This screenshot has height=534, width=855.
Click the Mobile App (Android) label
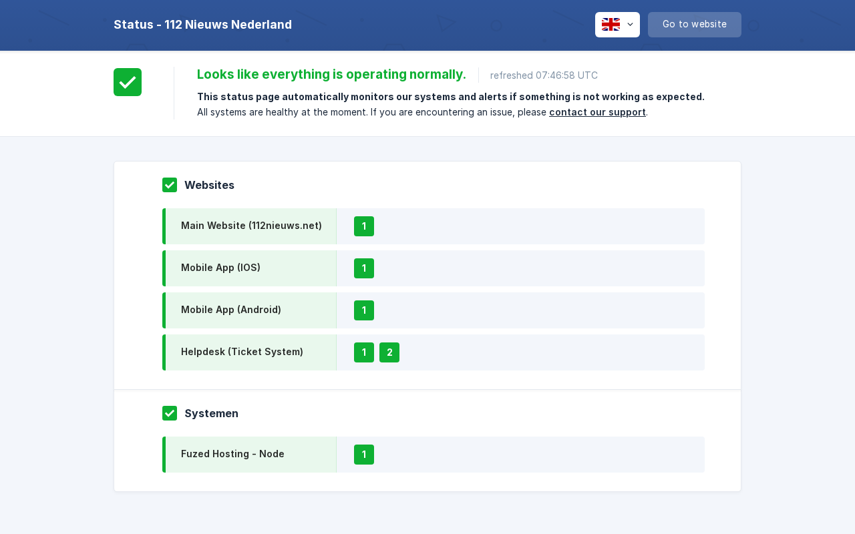click(231, 310)
